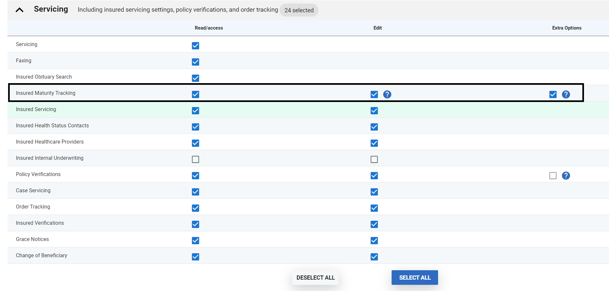The height and width of the screenshot is (291, 609).
Task: Enable Insured Internal Underwriting Edit checkbox
Action: point(374,159)
